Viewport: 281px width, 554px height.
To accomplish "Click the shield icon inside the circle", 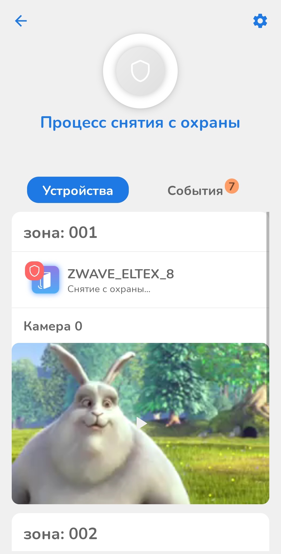I will click(x=140, y=71).
